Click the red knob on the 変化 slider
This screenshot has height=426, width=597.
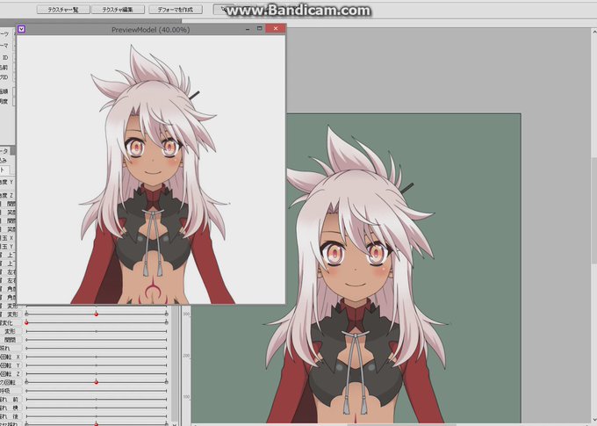26,322
